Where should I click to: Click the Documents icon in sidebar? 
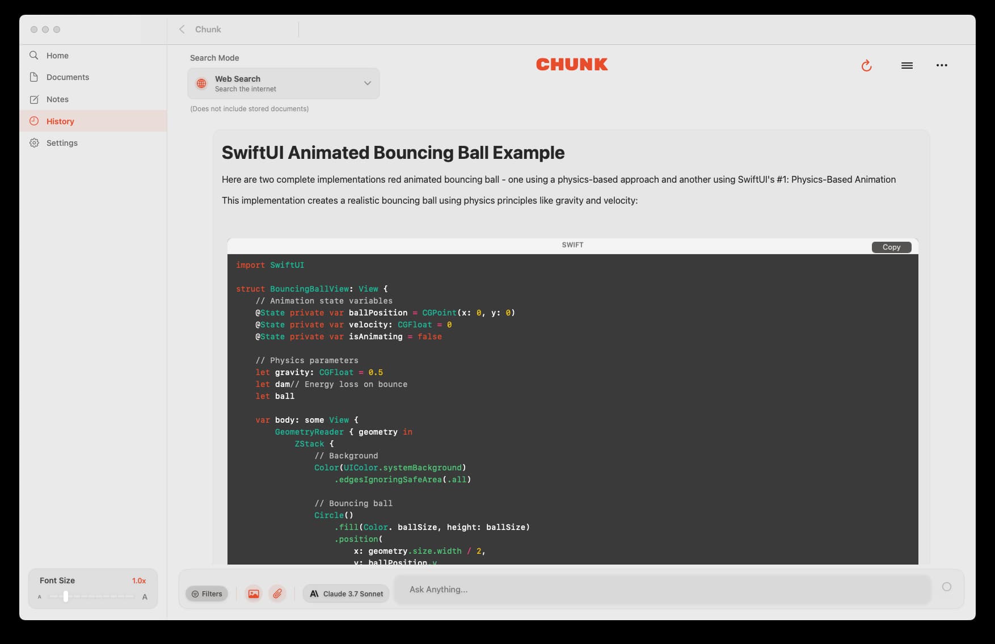pos(33,77)
